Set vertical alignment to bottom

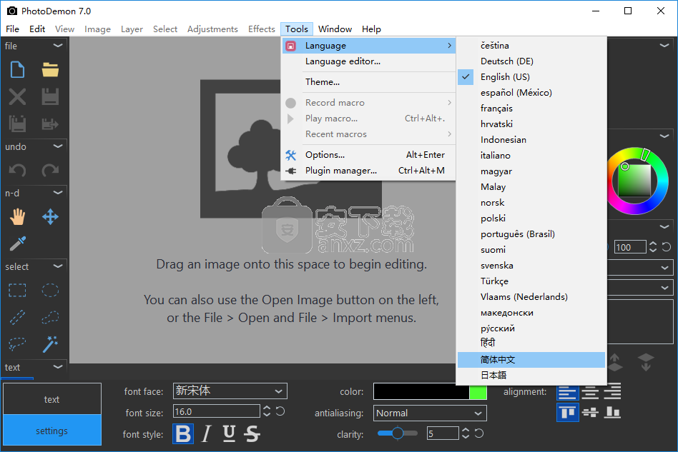pos(612,413)
